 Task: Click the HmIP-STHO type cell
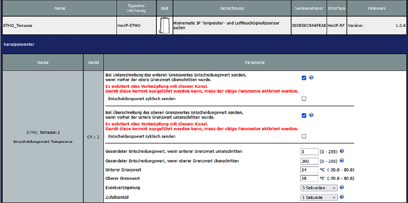tap(137, 26)
